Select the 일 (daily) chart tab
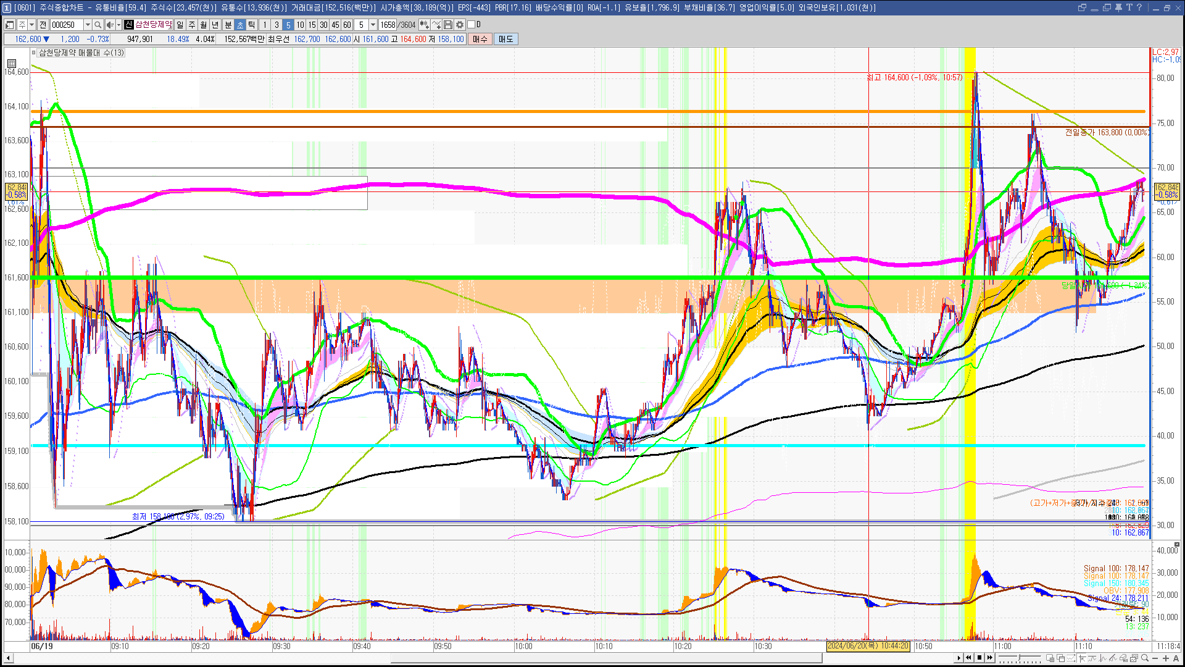 coord(180,25)
